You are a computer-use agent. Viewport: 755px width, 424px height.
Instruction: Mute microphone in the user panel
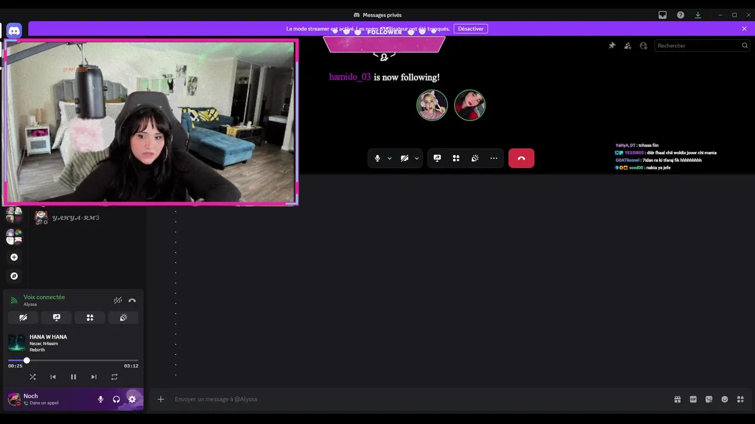(100, 399)
